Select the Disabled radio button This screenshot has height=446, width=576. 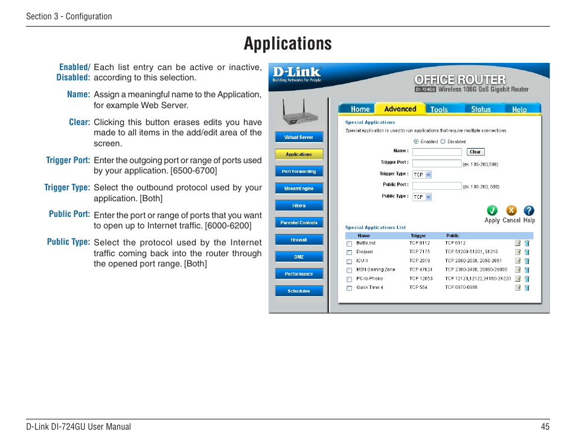443,141
